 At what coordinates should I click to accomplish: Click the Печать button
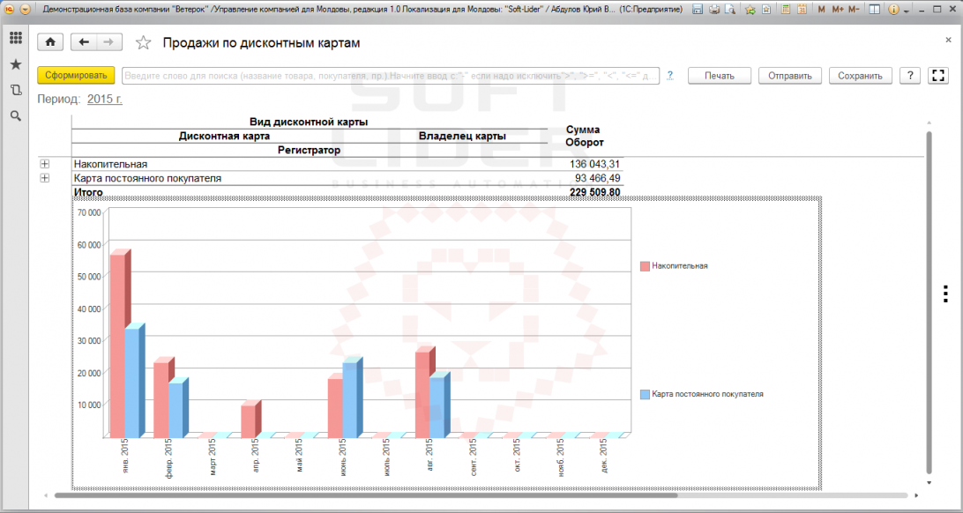click(x=720, y=76)
